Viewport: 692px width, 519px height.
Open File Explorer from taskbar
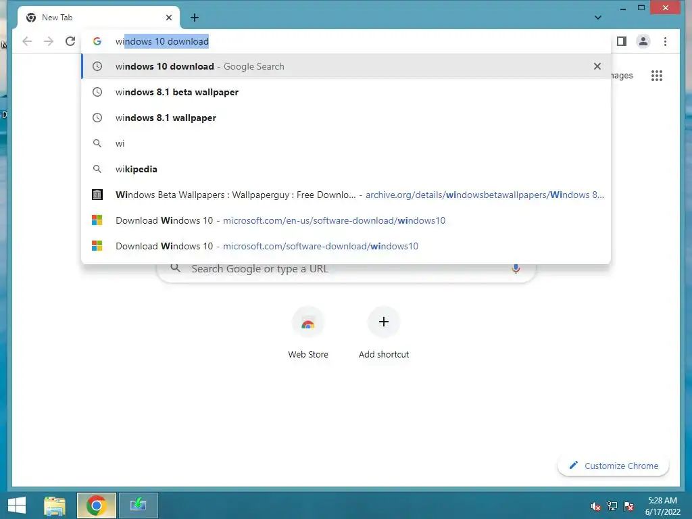click(55, 505)
